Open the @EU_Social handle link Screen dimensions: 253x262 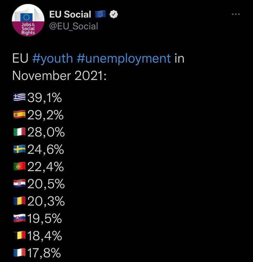pos(73,26)
